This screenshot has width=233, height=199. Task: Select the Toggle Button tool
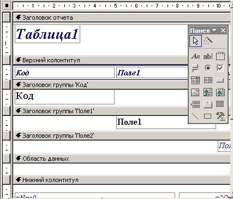pyautogui.click(x=195, y=68)
